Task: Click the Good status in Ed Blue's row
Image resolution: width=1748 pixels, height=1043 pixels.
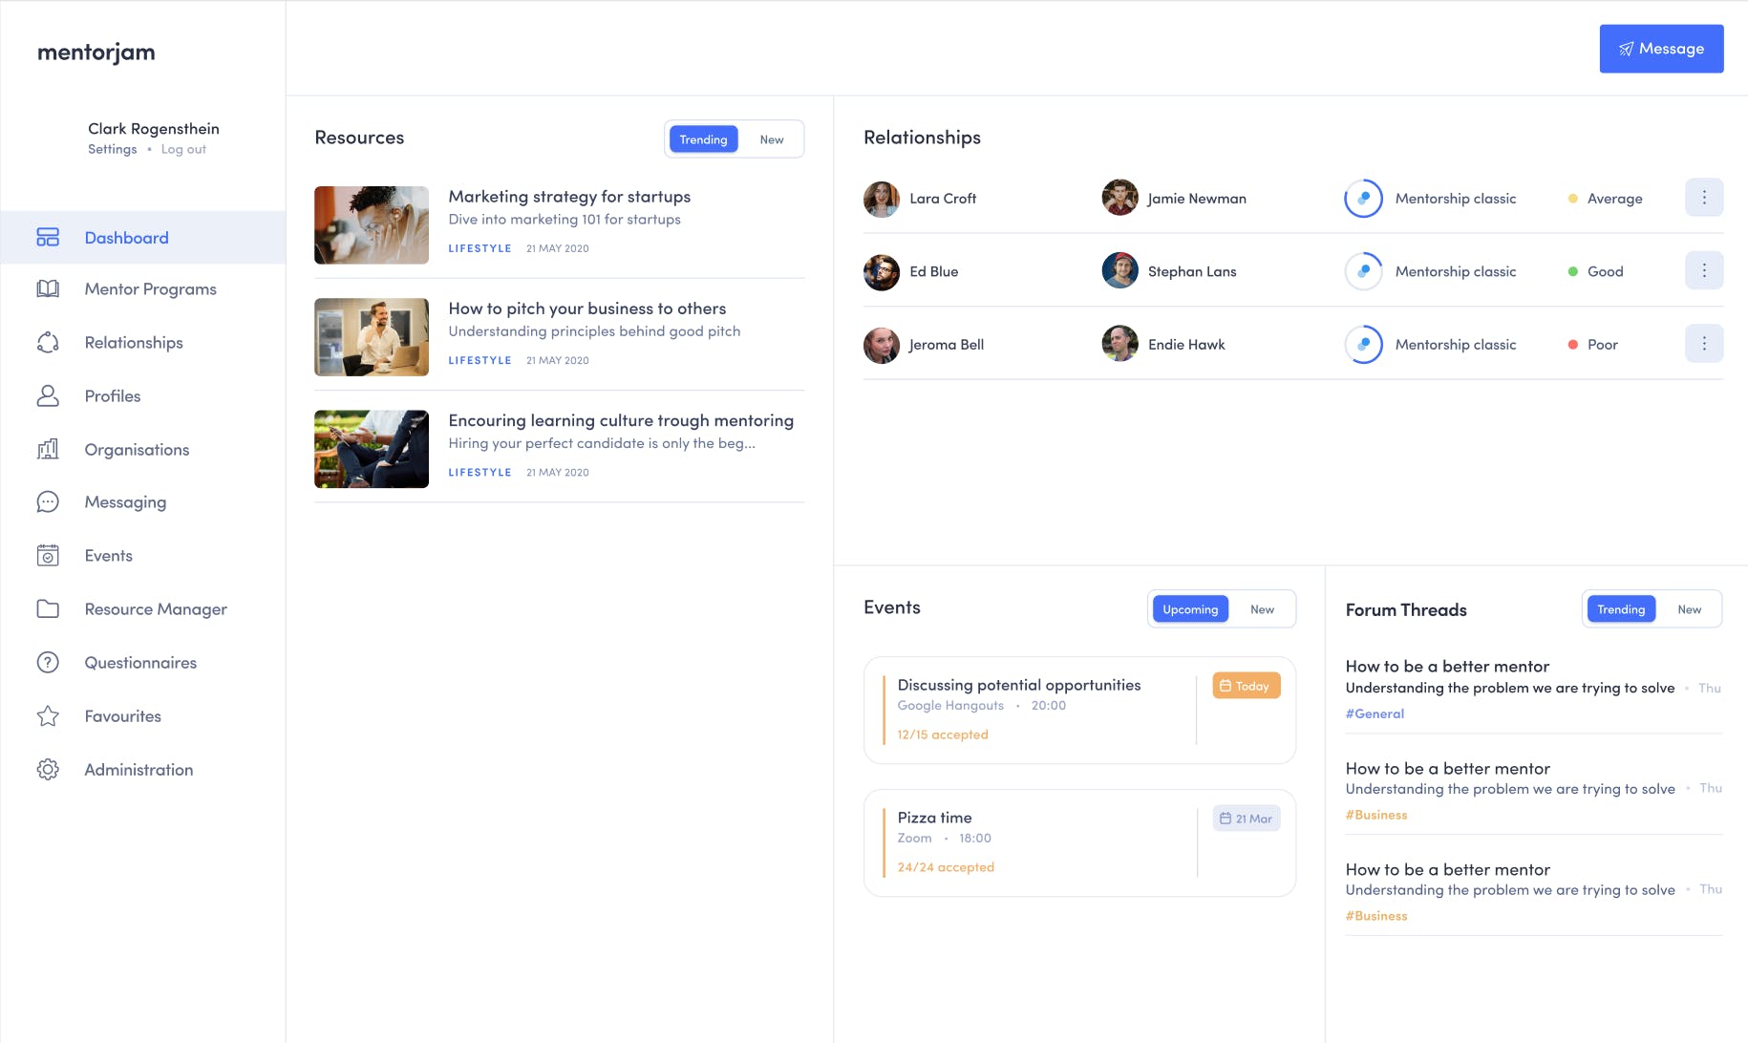Action: [1595, 271]
